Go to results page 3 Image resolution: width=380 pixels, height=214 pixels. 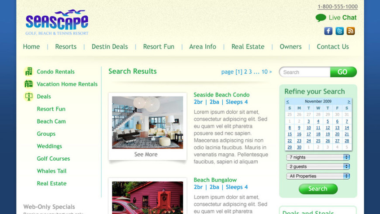point(250,72)
